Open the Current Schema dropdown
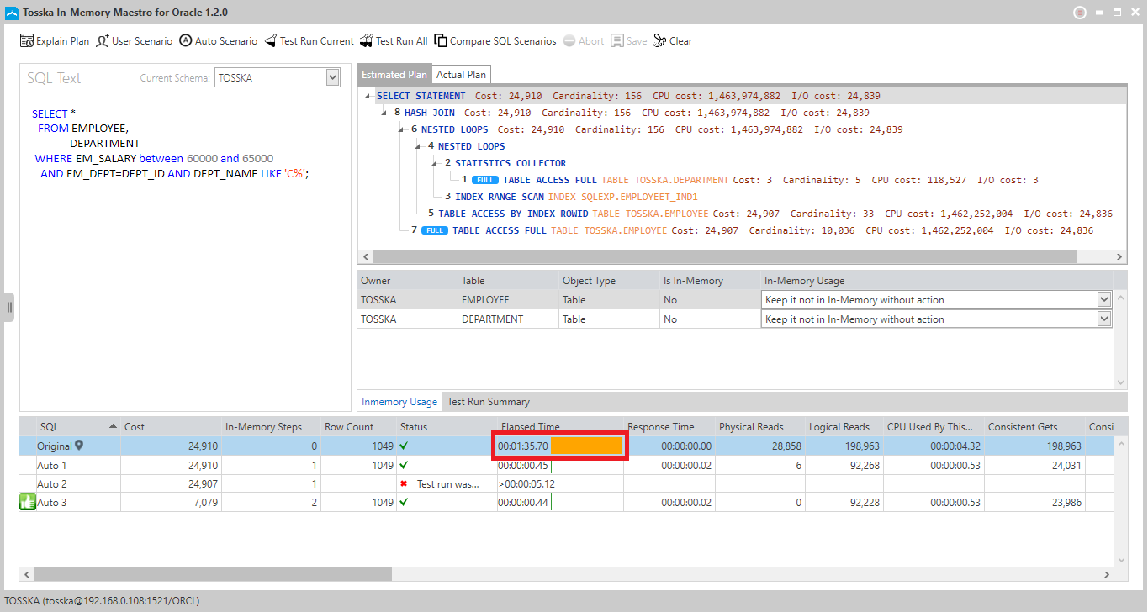The height and width of the screenshot is (612, 1148). [333, 78]
